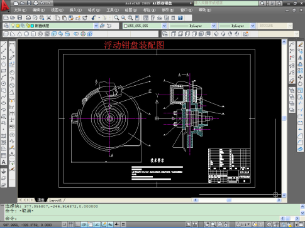This screenshot has height=228, width=305.
Task: Select the Ellipse draw tool
Action: [4, 103]
